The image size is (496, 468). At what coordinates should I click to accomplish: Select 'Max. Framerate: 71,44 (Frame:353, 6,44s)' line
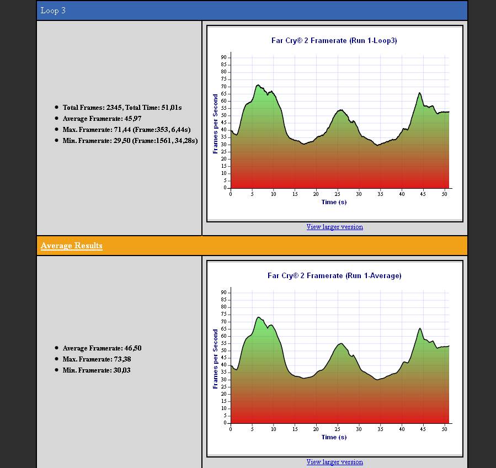[126, 130]
